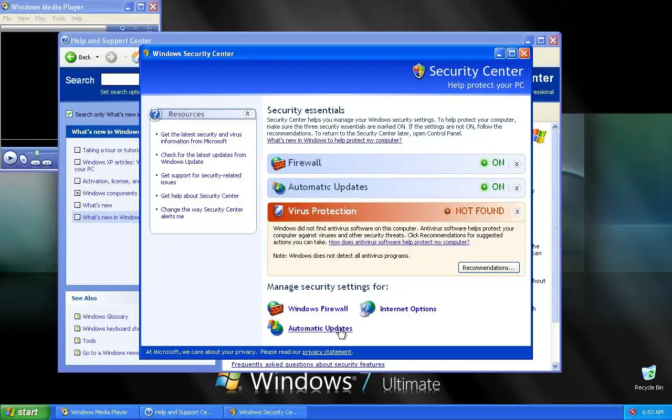Click the Security Center title bar shield icon
This screenshot has height=420, width=672.
(x=146, y=54)
